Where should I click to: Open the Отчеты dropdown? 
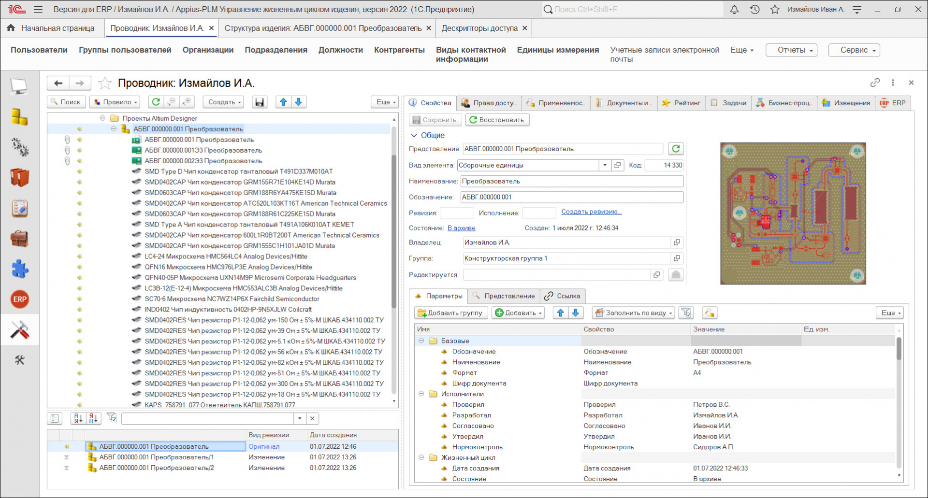(x=791, y=50)
